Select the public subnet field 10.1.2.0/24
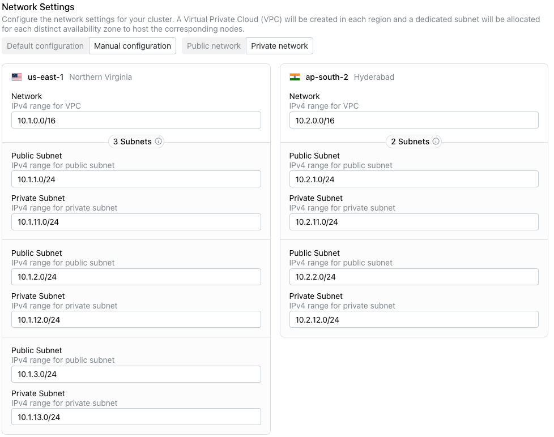 136,277
